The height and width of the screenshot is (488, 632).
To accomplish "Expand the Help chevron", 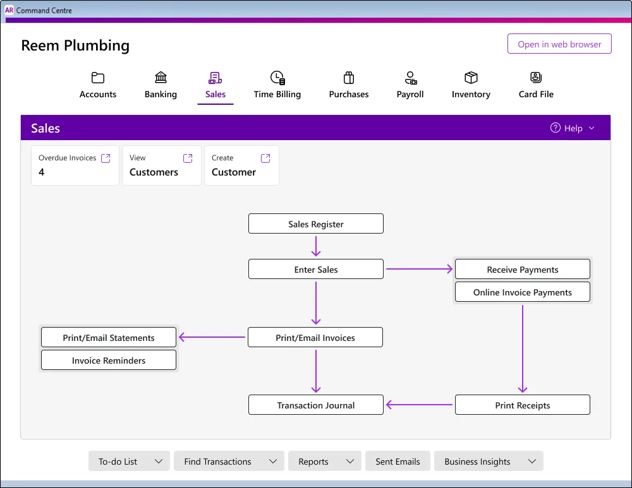I will [592, 128].
